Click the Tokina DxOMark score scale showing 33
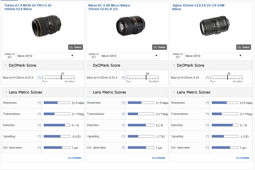This screenshot has height=170, width=255. (58, 78)
